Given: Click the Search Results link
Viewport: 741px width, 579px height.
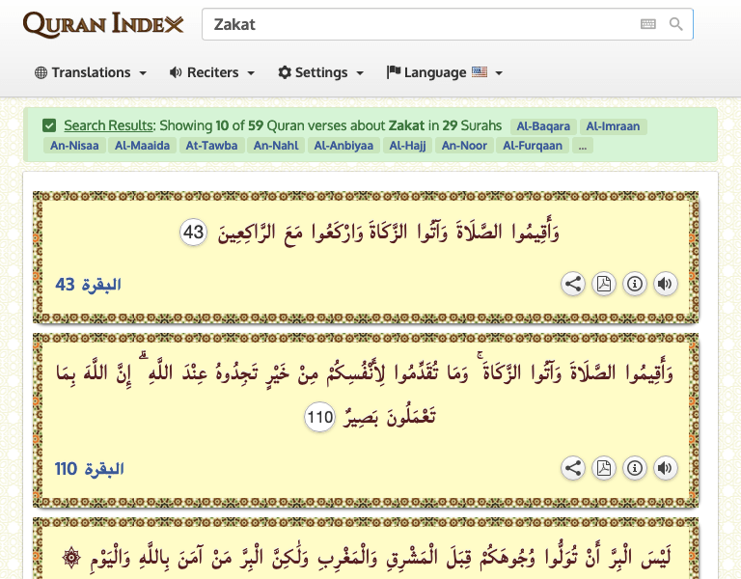Looking at the screenshot, I should point(108,125).
